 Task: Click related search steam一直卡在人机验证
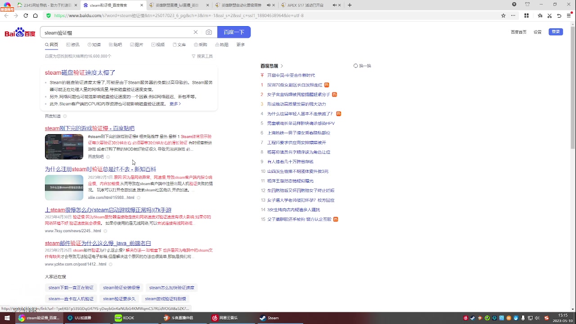(71, 299)
